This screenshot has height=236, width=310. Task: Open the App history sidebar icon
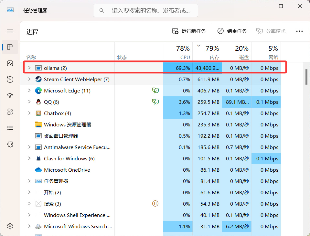point(10,80)
